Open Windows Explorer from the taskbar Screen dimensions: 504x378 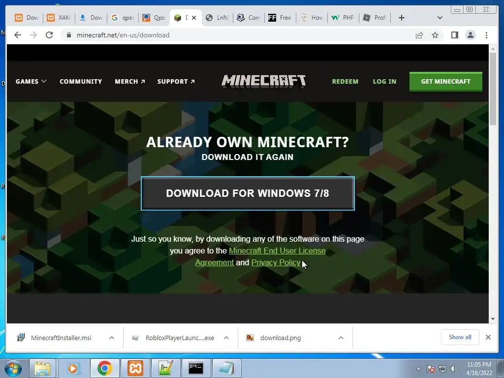(x=43, y=368)
